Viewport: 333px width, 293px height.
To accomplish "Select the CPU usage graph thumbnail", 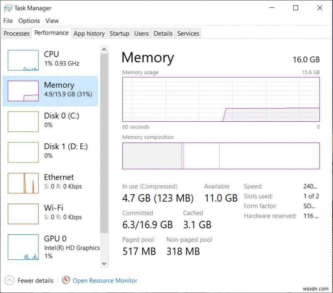I will tap(23, 60).
